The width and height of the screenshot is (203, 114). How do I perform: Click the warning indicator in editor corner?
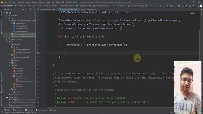point(192,13)
